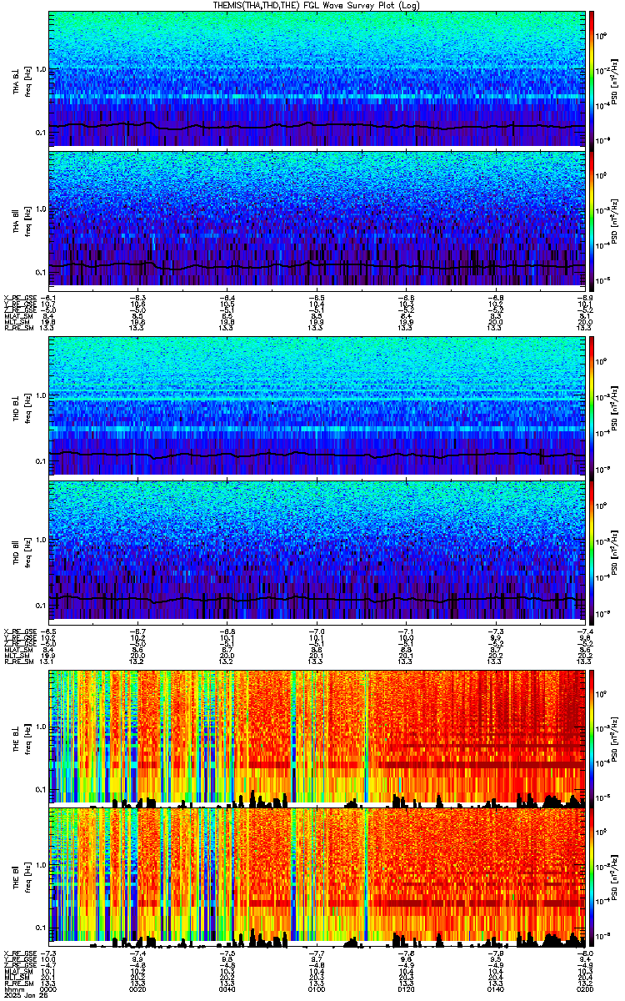
Task: Click inside the THE B-parallel spectrogram panel
Action: click(x=317, y=876)
